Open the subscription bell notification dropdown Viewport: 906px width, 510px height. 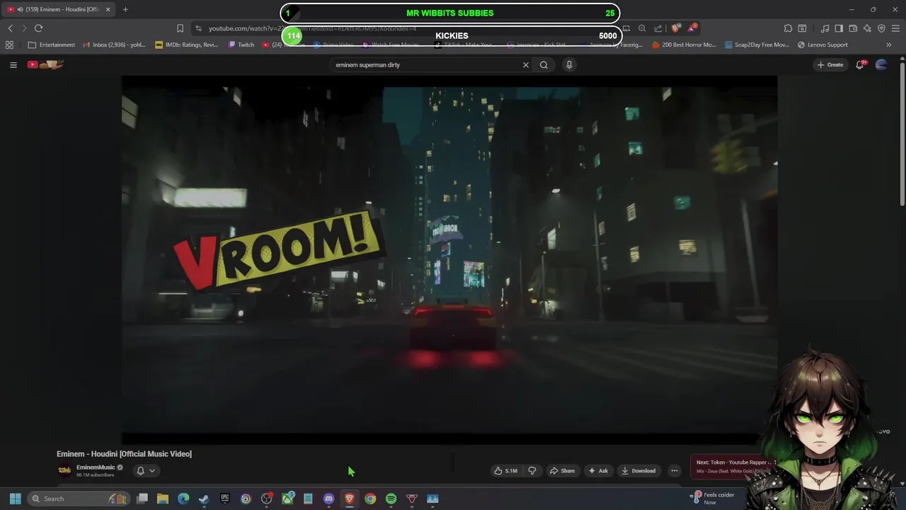coord(146,470)
